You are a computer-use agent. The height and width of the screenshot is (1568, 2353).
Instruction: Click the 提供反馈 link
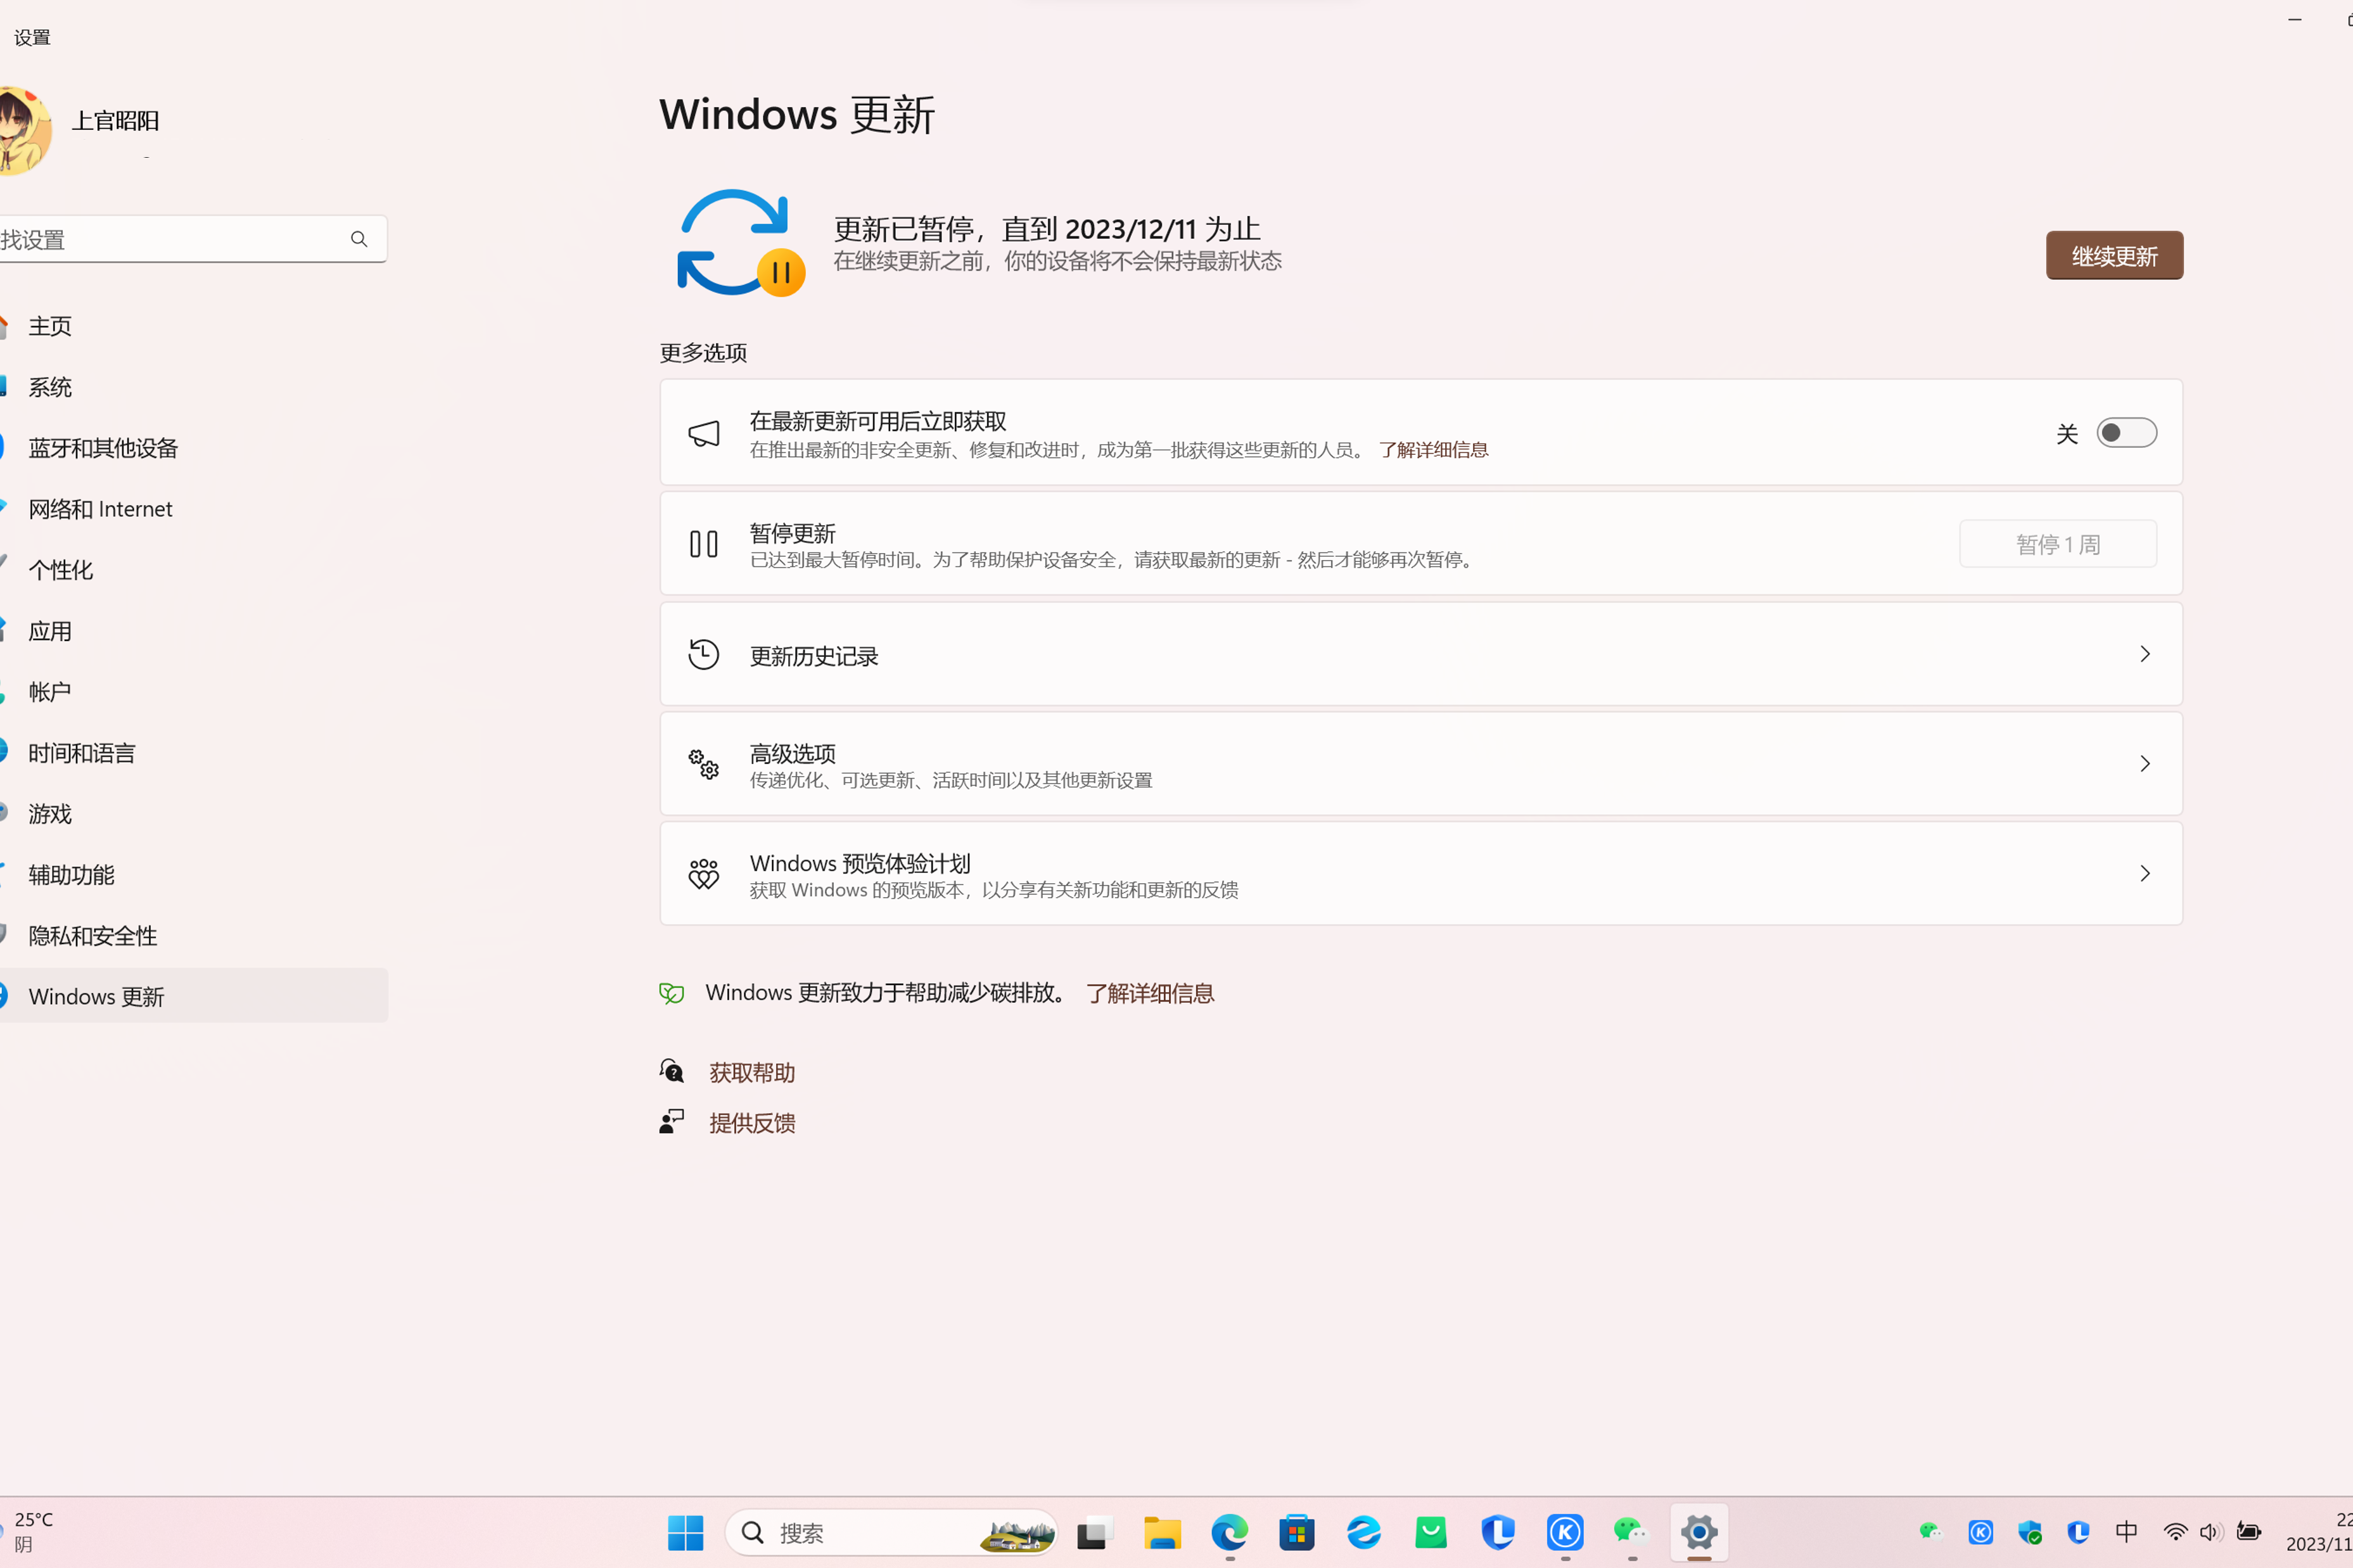751,1122
